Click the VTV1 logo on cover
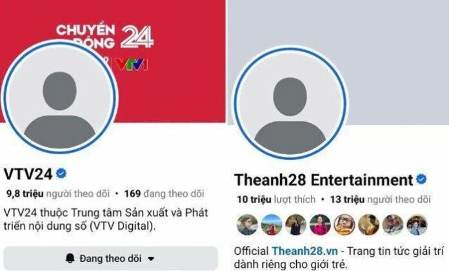This screenshot has width=449, height=271. coord(132,64)
